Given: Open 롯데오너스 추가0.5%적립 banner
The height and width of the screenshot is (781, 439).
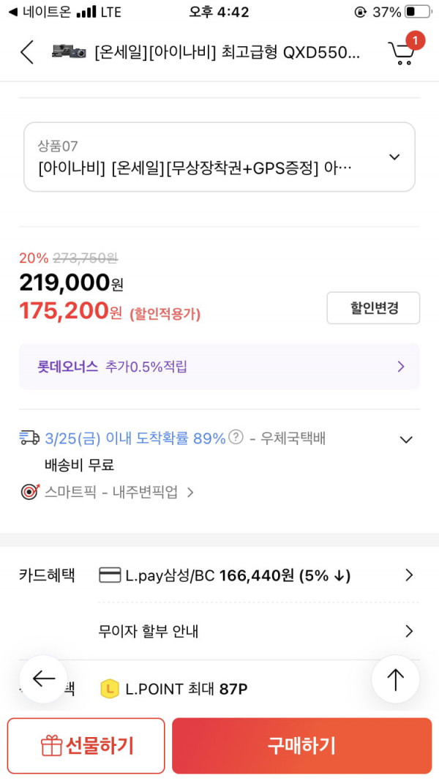Looking at the screenshot, I should coord(219,367).
